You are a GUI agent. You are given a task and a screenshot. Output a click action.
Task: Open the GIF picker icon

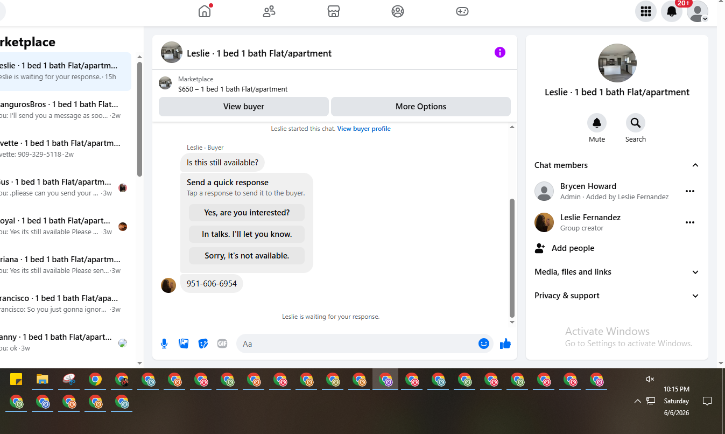click(x=222, y=344)
